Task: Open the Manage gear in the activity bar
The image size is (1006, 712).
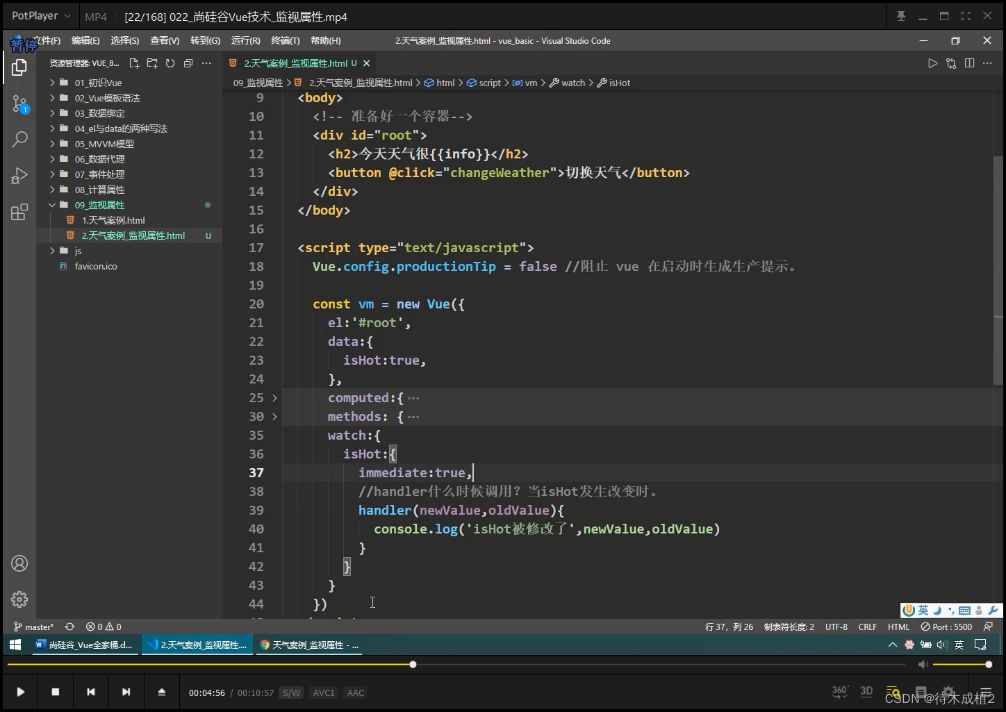Action: pos(19,599)
